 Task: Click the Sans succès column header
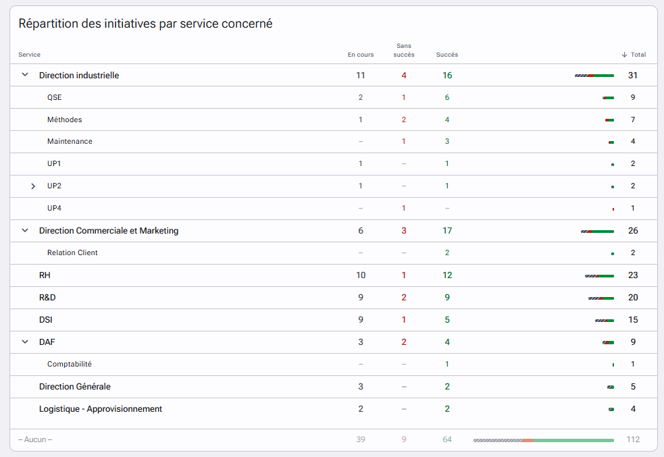[403, 50]
